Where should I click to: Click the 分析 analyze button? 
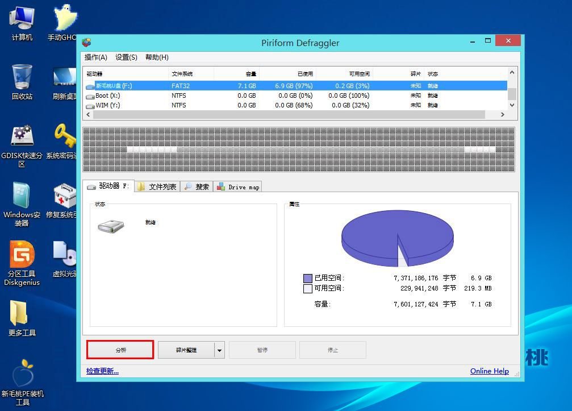(x=120, y=350)
